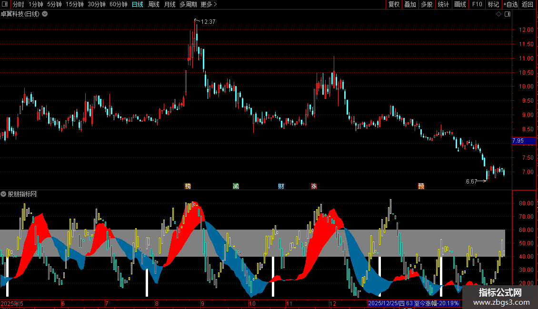Click the 12.00 price axis label

[526, 30]
